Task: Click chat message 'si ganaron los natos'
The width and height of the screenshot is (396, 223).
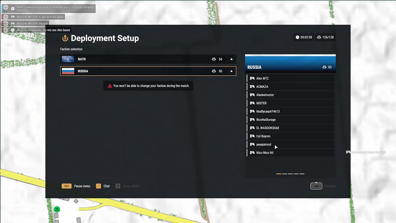Action: coord(51,17)
